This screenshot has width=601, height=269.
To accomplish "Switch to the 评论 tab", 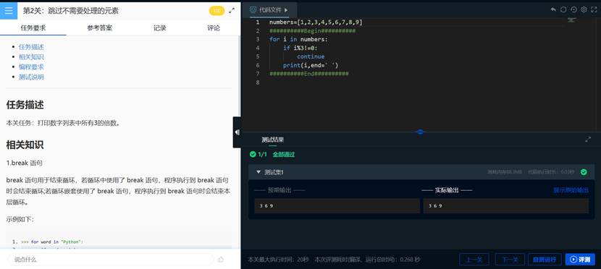I will 214,27.
